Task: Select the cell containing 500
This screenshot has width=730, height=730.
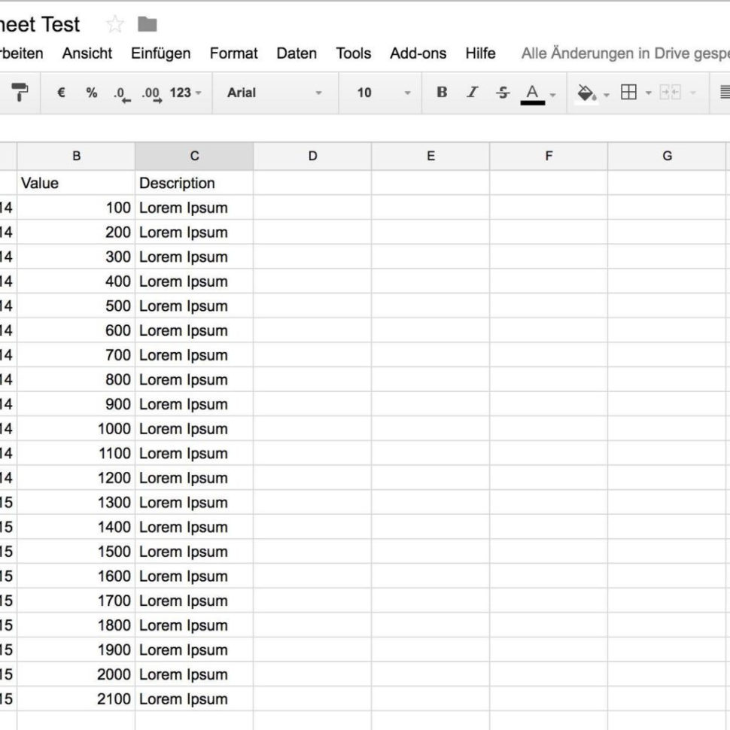Action: tap(76, 306)
